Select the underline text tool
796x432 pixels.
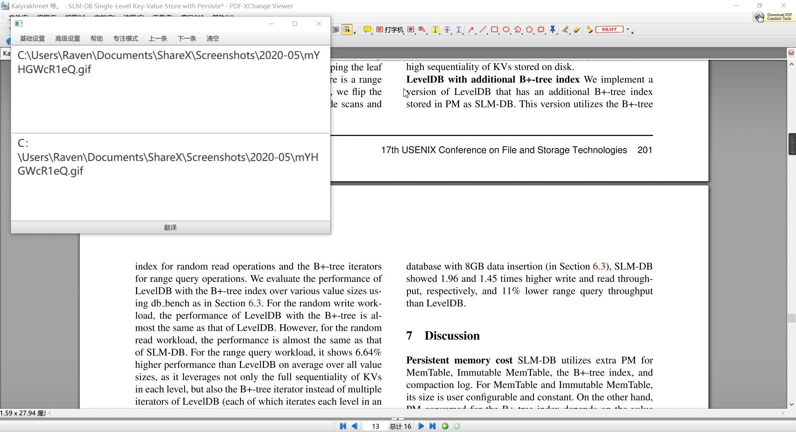(459, 29)
